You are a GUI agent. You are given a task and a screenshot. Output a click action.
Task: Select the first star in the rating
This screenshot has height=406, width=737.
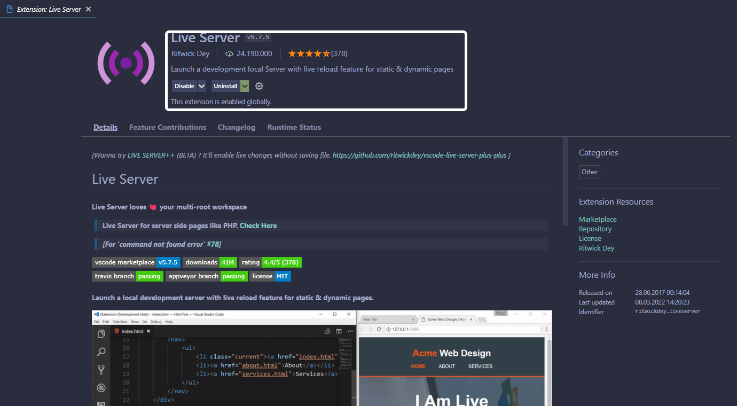tap(292, 53)
